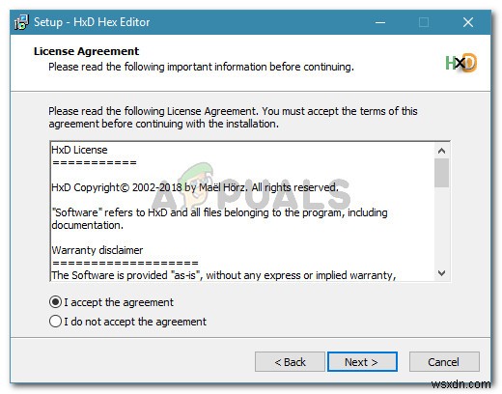Click the 'Setup - HxD Hex Editor' title text
This screenshot has width=502, height=394.
pyautogui.click(x=92, y=22)
